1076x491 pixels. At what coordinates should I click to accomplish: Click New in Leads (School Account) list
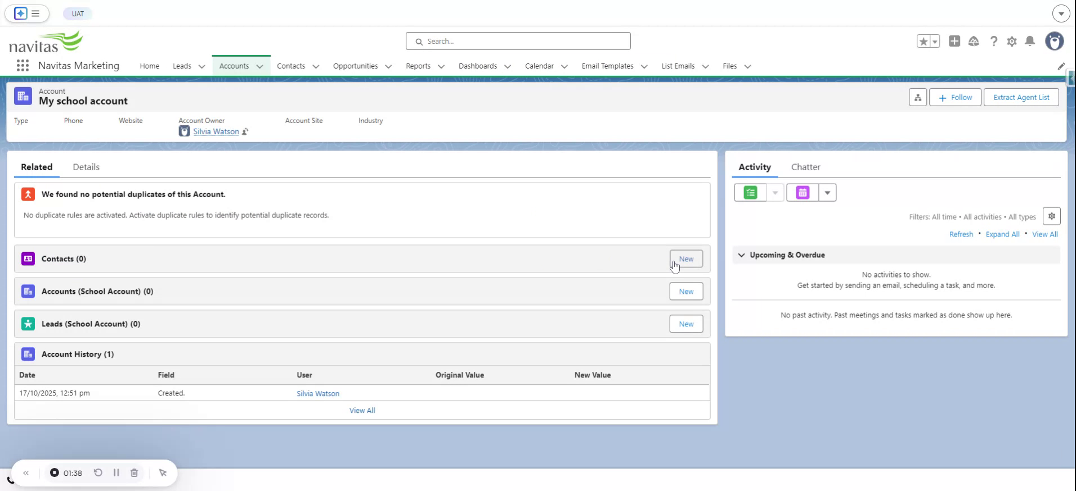click(686, 324)
